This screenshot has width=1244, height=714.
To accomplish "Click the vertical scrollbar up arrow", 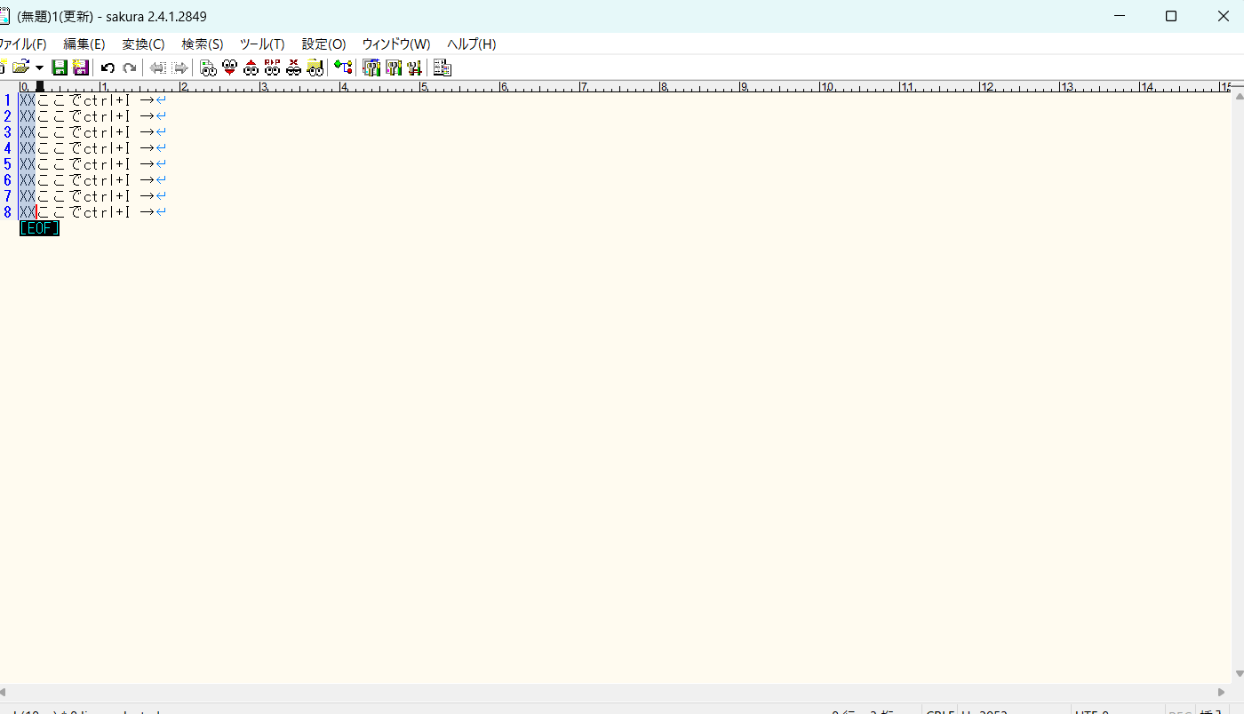I will 1239,97.
